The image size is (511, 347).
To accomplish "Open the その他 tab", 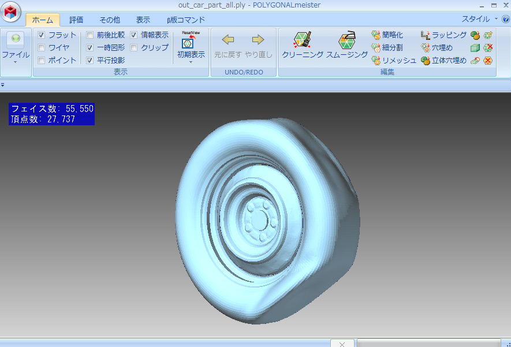I will point(110,20).
